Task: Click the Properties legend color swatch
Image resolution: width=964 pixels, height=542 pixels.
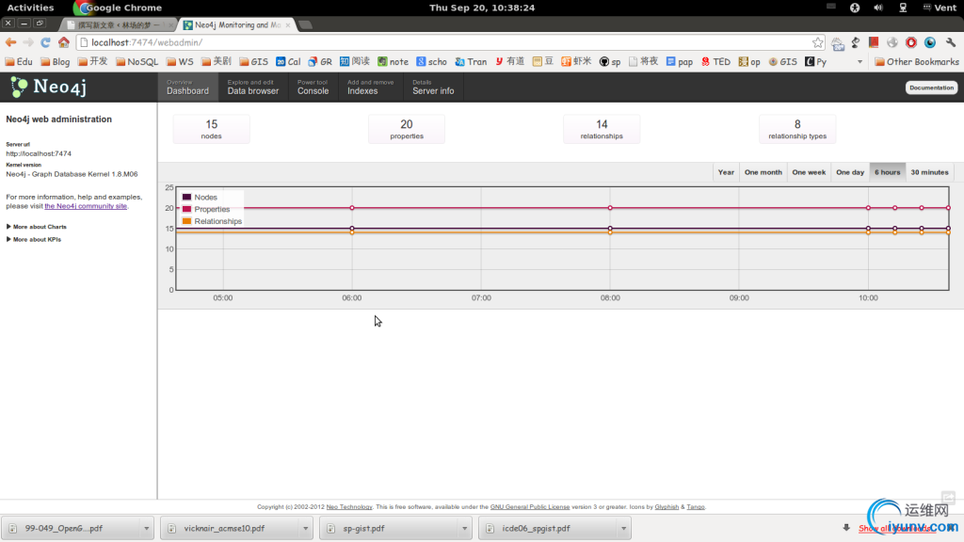Action: point(187,209)
